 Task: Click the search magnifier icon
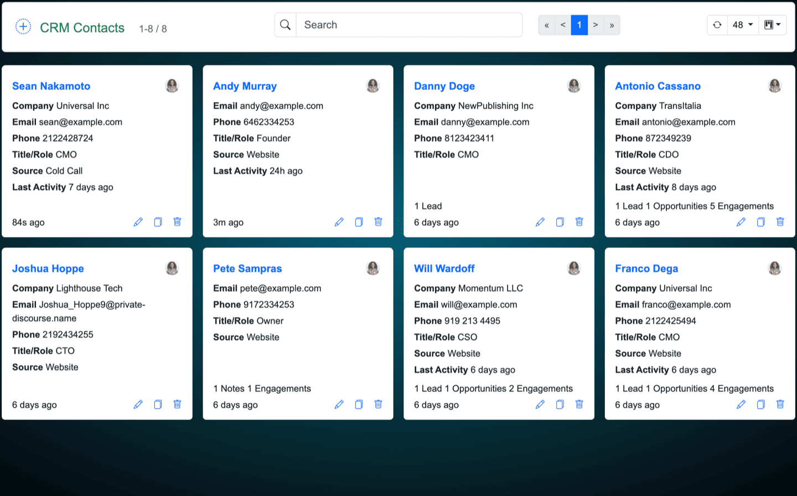[286, 25]
